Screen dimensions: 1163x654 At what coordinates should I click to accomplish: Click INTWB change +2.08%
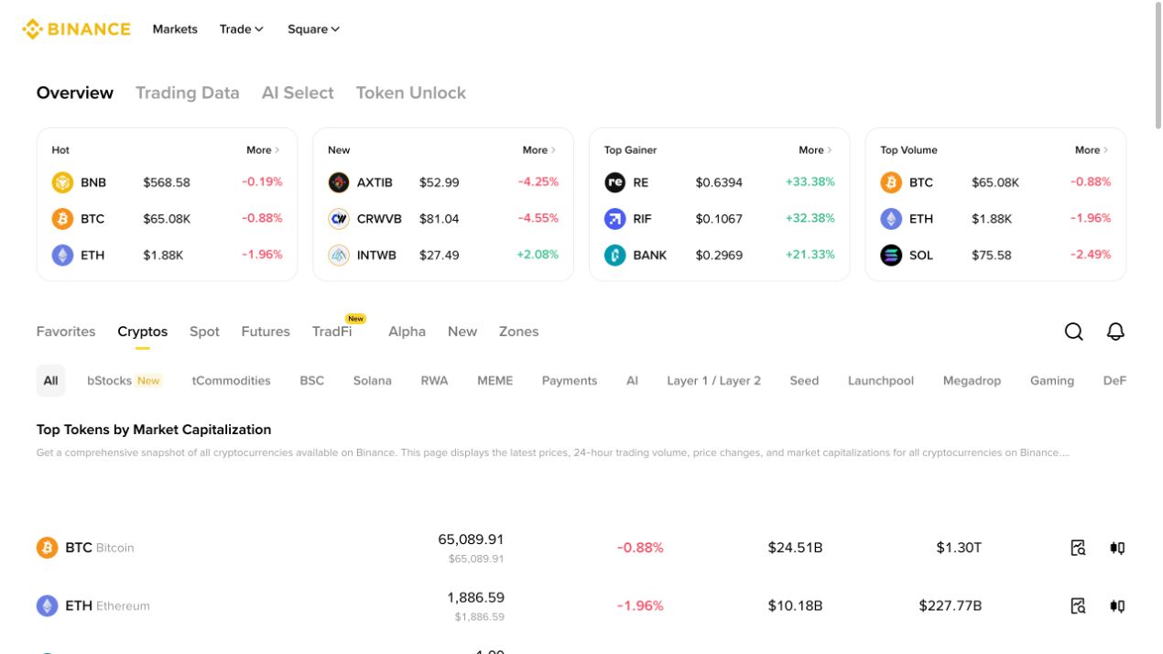(538, 255)
